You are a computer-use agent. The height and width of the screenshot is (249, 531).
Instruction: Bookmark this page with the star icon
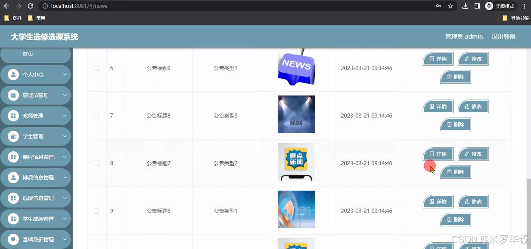(450, 6)
